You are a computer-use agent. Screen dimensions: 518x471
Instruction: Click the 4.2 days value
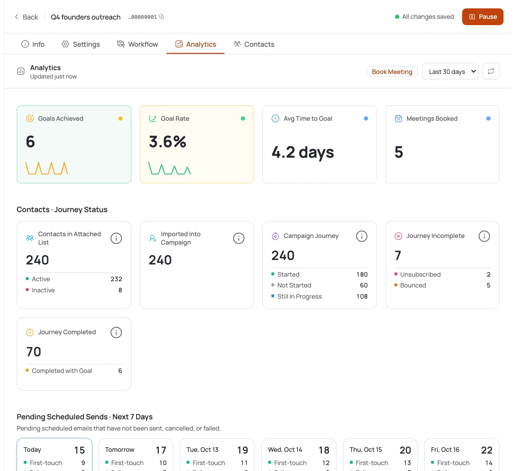coord(303,152)
